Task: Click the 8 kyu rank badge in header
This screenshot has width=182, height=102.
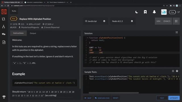Action: pos(172,12)
